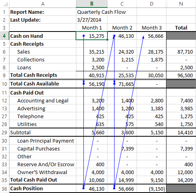Select cell with value 15,275

92,36
